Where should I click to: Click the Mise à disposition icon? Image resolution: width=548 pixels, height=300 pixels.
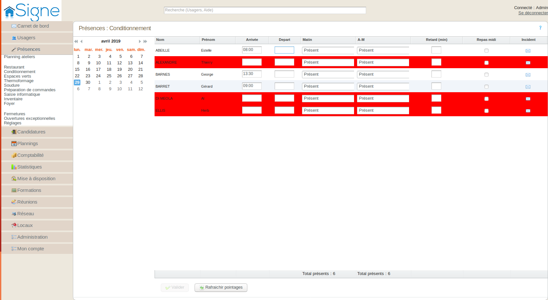(x=14, y=179)
